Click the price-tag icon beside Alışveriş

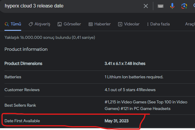[x=31, y=24]
